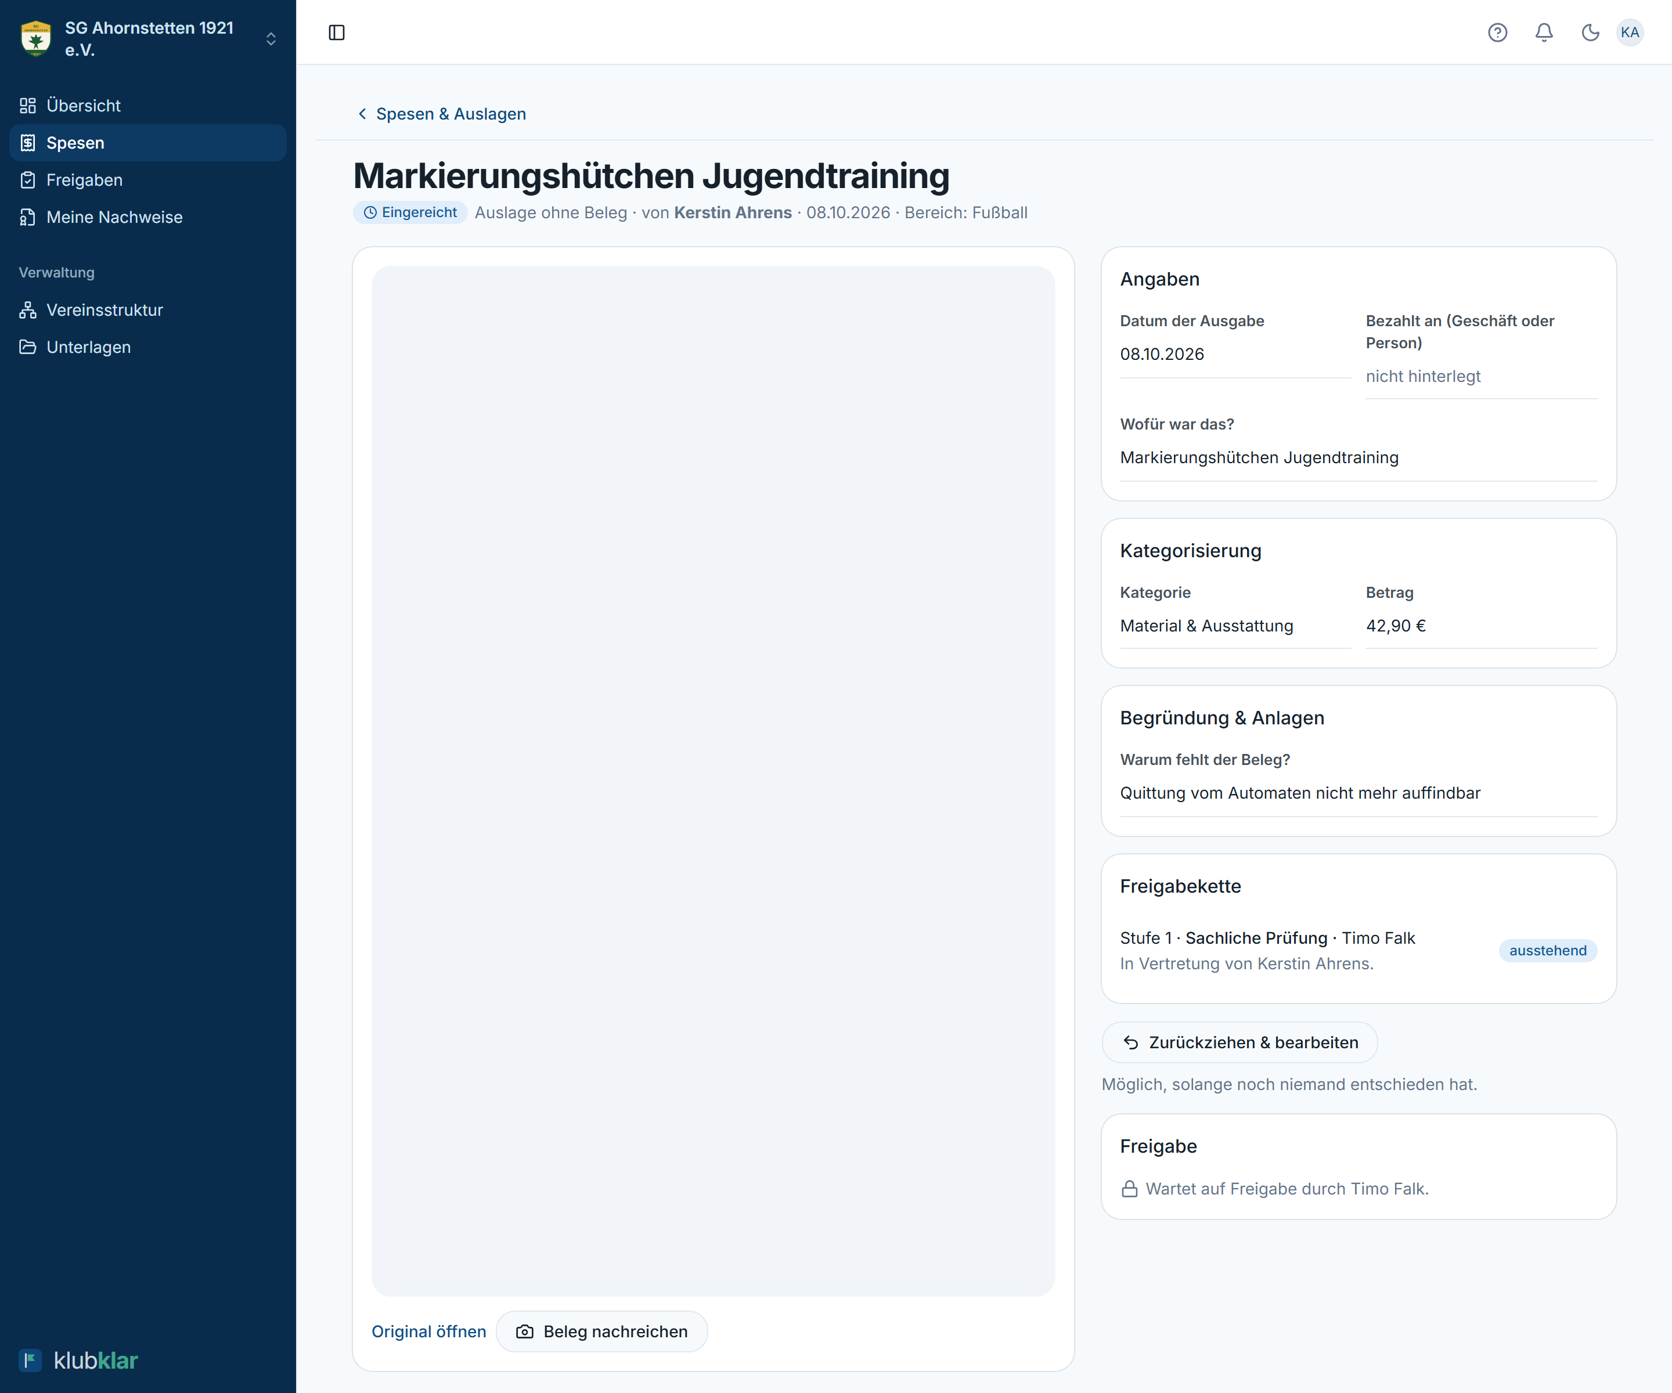
Task: Click the Markierungshütchen Jugendtraining page heading
Action: 651,176
